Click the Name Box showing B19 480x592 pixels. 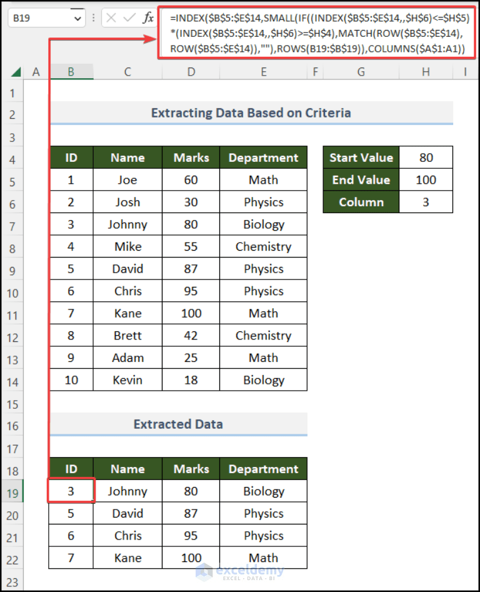(x=37, y=18)
